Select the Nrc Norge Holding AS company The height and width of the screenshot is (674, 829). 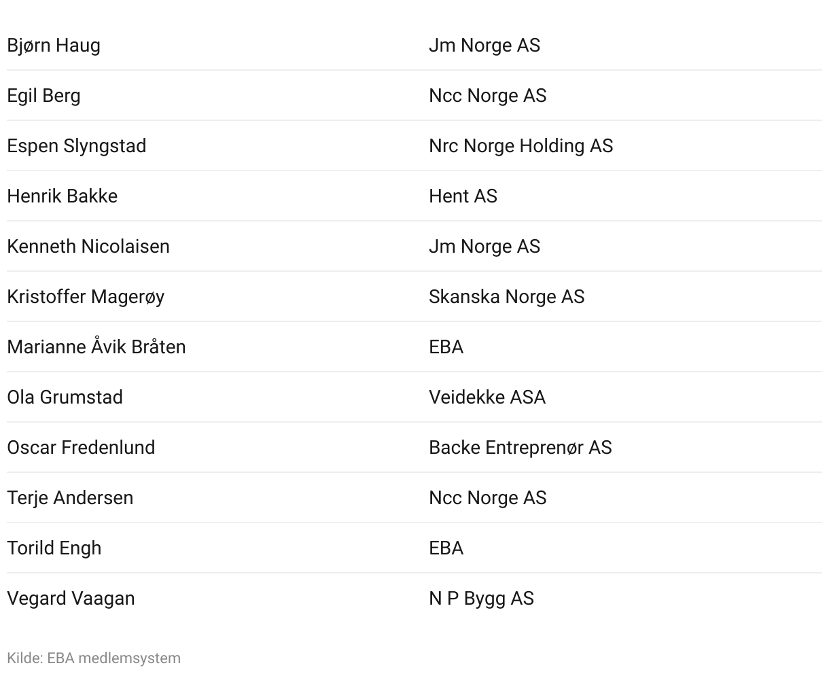tap(521, 146)
